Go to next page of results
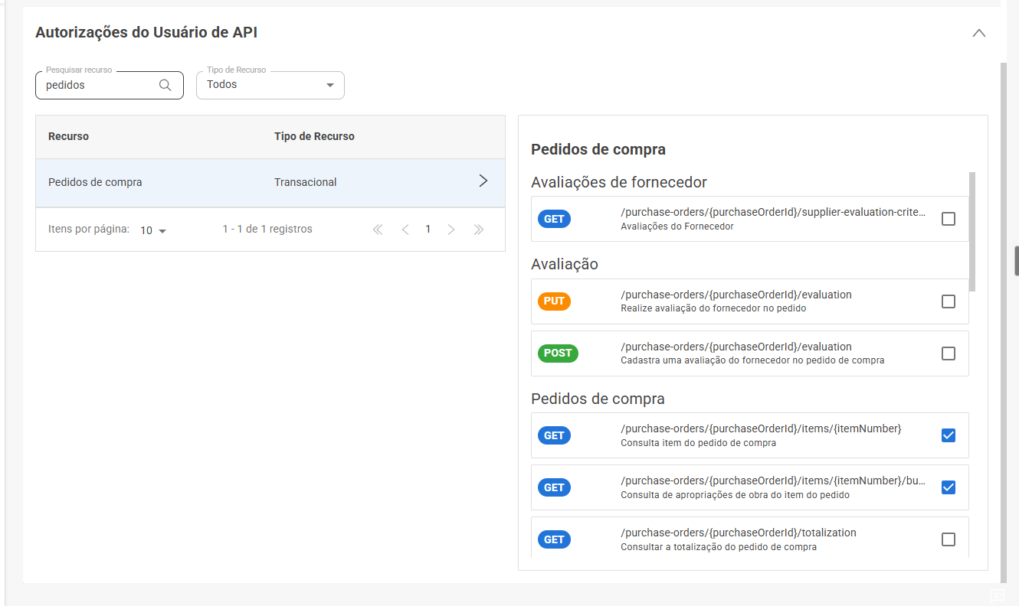 point(451,230)
